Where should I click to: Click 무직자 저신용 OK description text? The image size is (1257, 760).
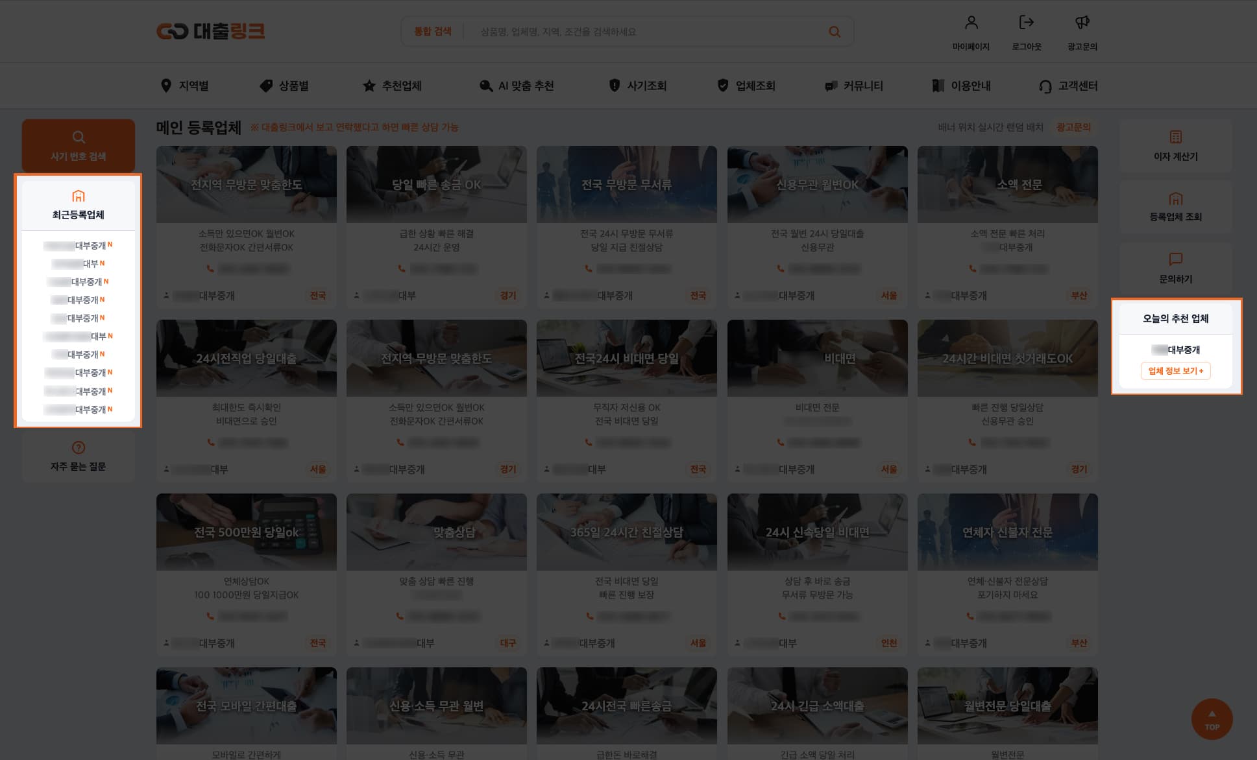pos(627,407)
